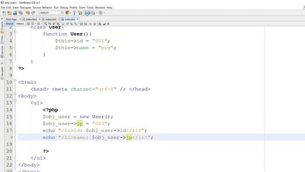Click the Redo toolbar icon
The image size is (305, 172).
click(33, 13)
